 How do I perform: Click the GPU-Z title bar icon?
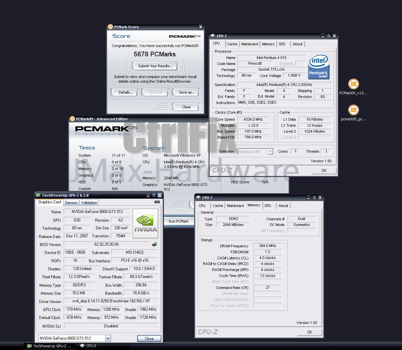(38, 195)
